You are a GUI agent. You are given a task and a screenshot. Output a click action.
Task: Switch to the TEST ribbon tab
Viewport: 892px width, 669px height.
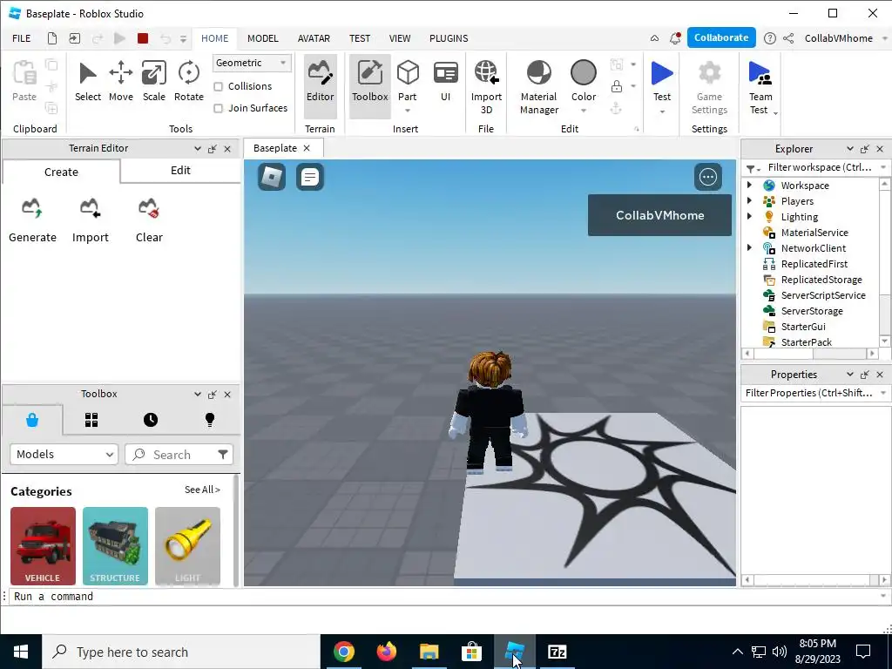[360, 38]
